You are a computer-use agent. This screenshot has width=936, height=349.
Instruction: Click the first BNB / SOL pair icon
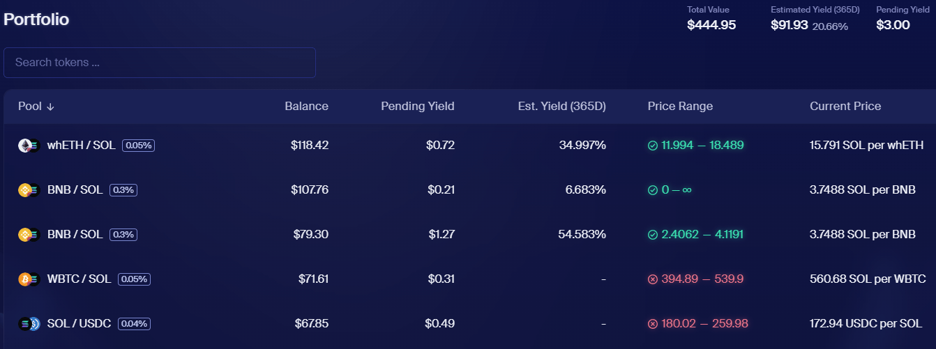pyautogui.click(x=29, y=190)
